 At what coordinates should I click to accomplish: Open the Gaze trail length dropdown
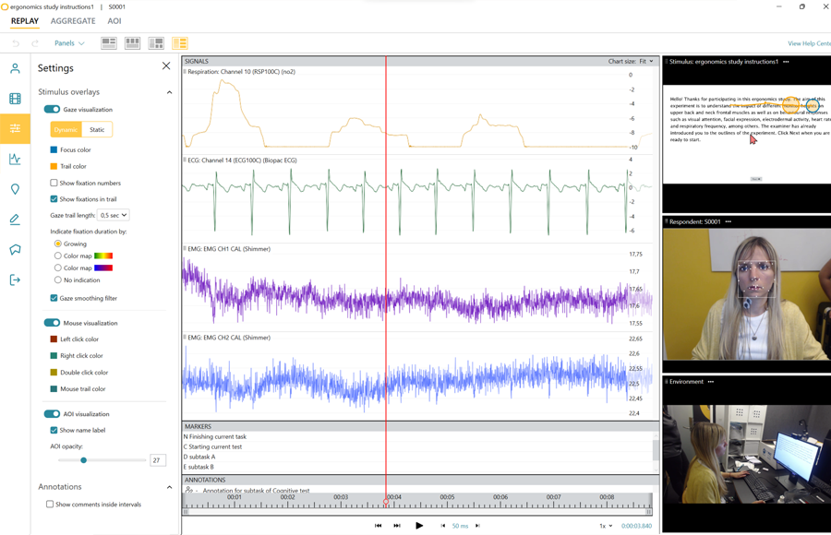tap(113, 215)
